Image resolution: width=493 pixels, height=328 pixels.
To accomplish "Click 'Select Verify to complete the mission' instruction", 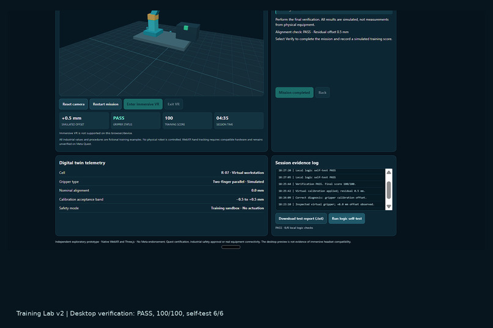I will point(333,39).
